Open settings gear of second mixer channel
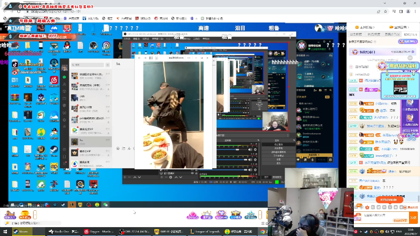Image resolution: width=420 pixels, height=236 pixels. 255,159
